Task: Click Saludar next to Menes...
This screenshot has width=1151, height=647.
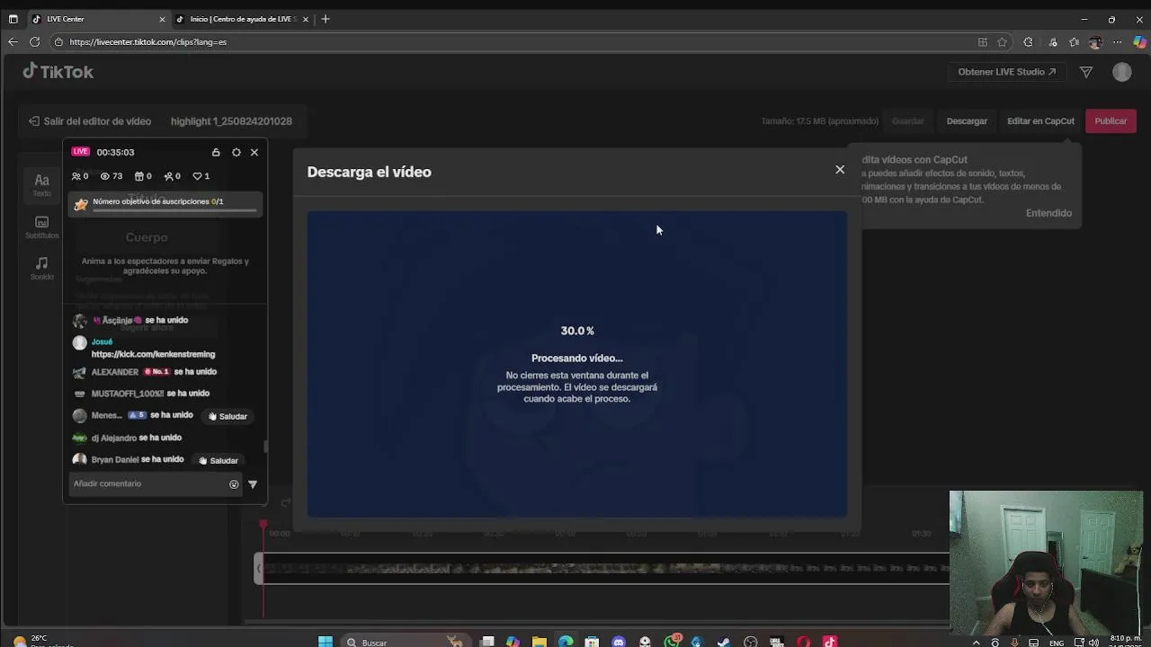Action: point(228,416)
